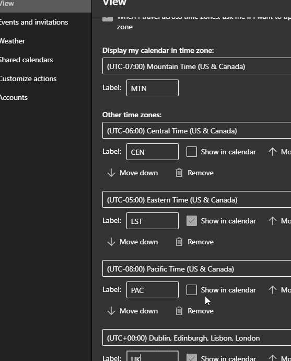Open Events and invitations settings
Screen dimensions: 291x361
tap(33, 22)
